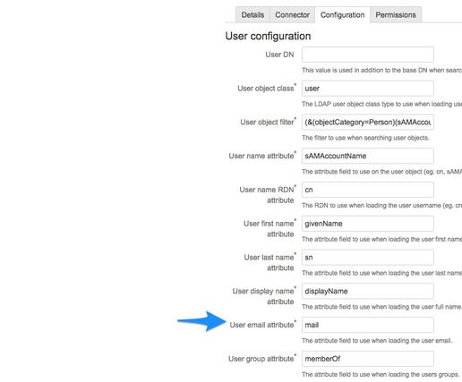Click the User DN label

coord(279,55)
